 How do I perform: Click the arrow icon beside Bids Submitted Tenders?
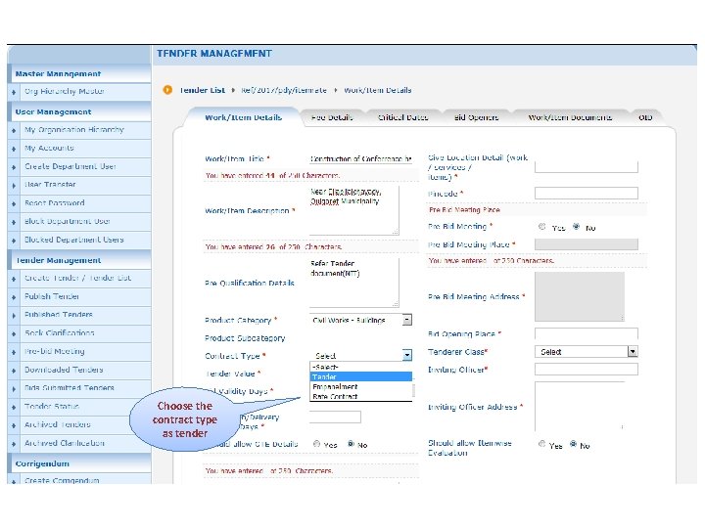click(x=14, y=389)
